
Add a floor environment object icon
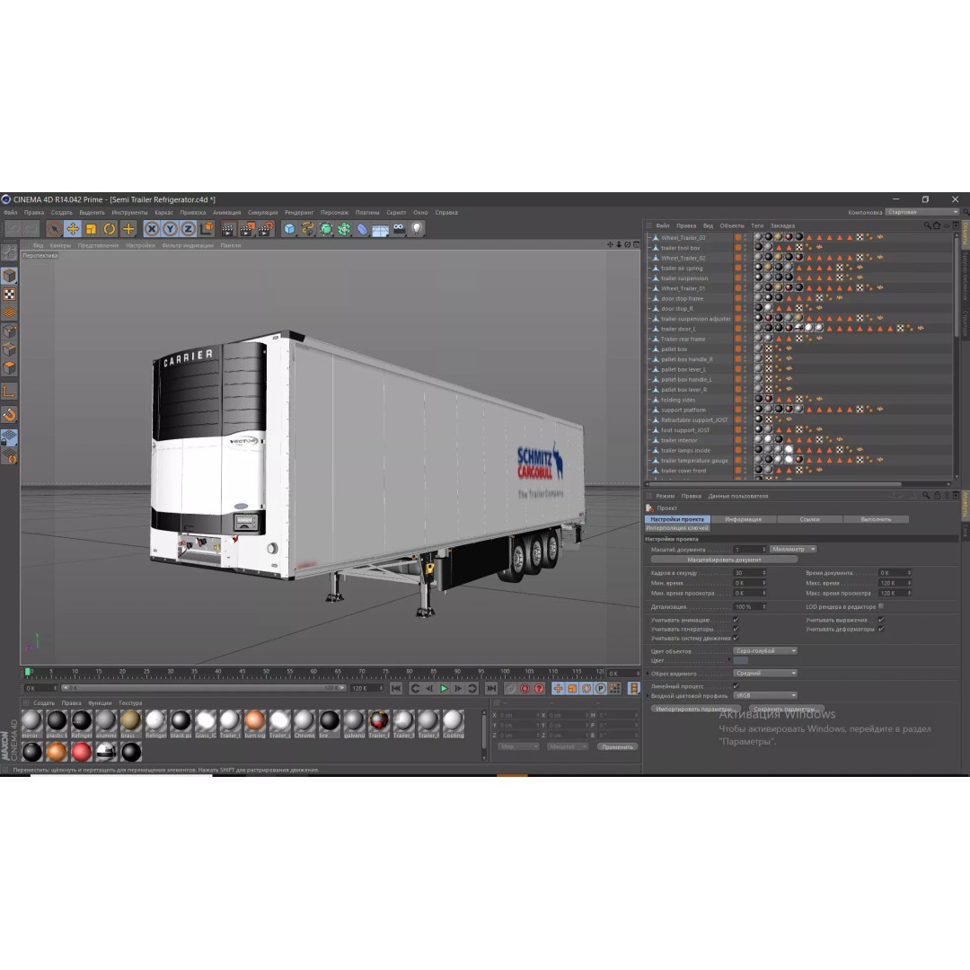[381, 230]
